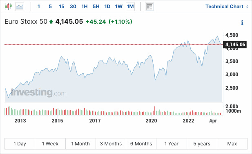This screenshot has width=252, height=154.
Task: Select the 1D interval
Action: pyautogui.click(x=107, y=7)
